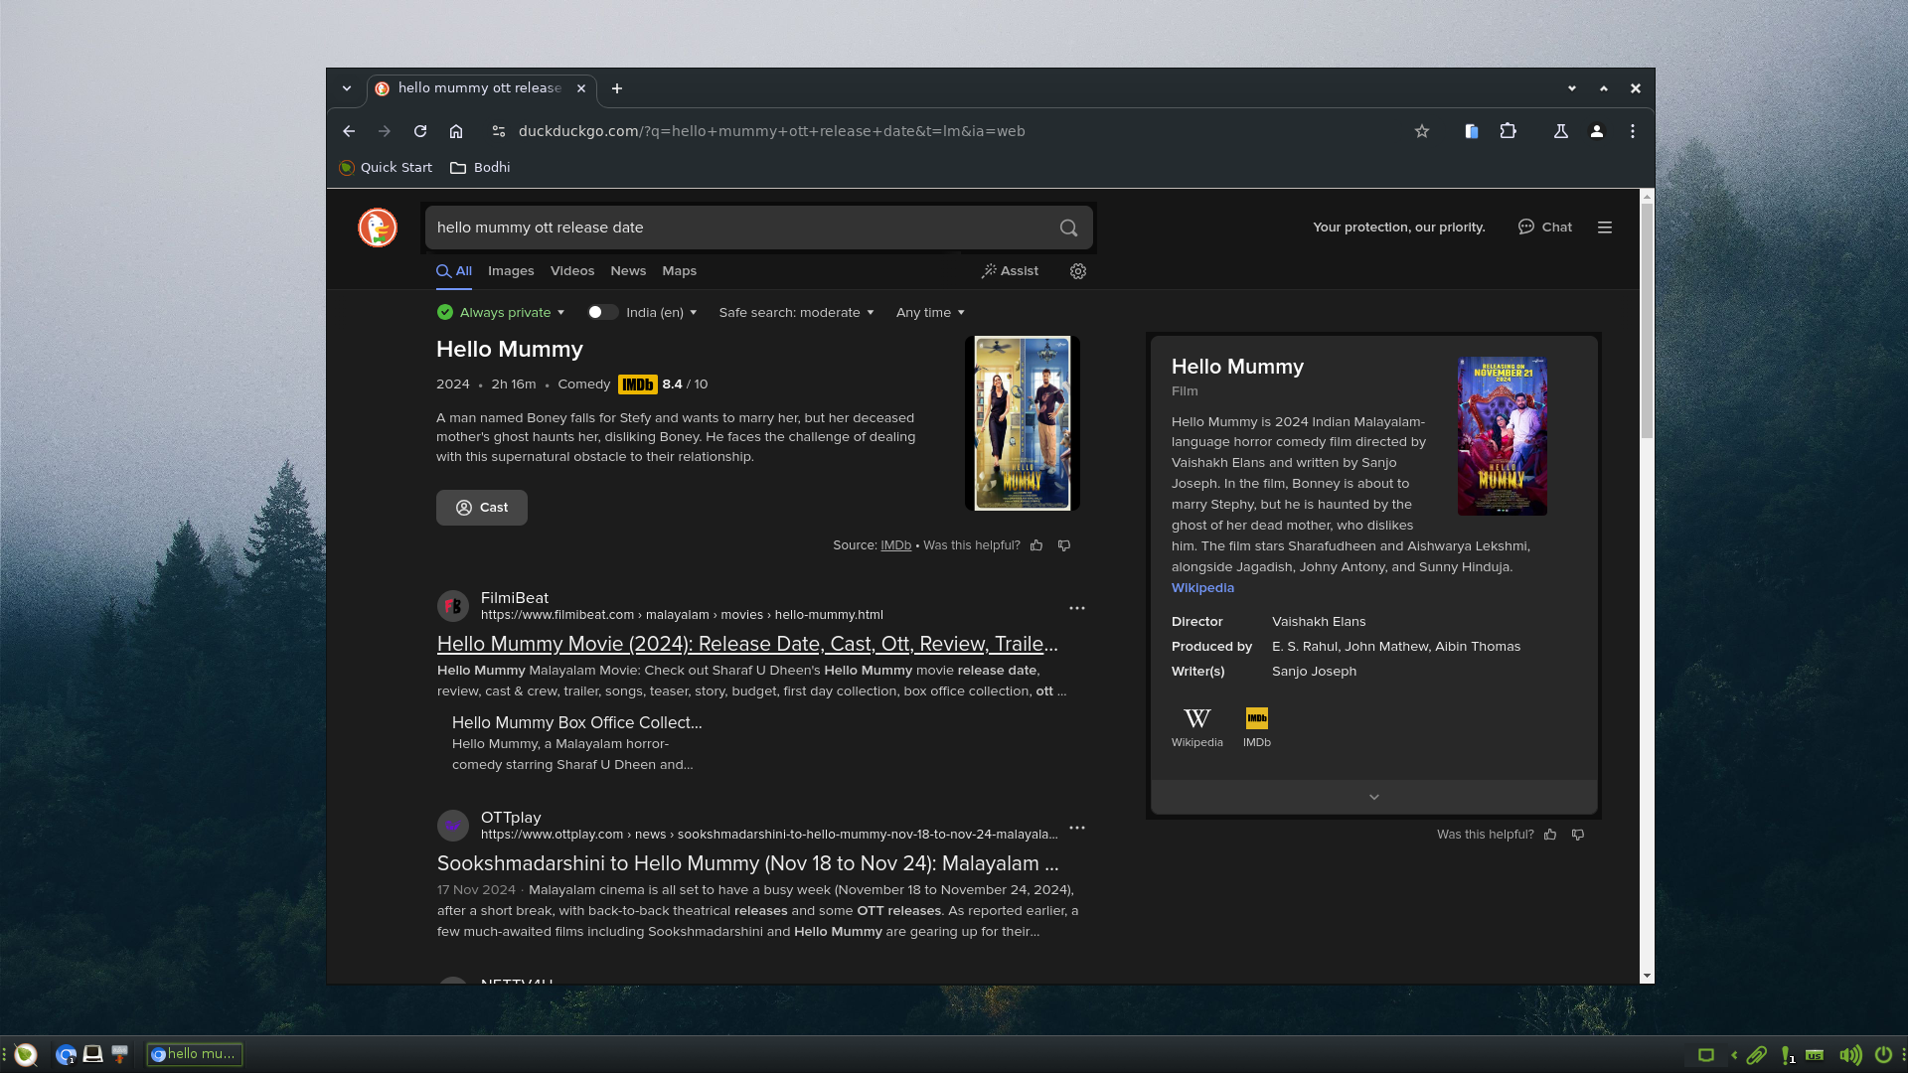Give thumbs up to the IMDb answer
1908x1073 pixels.
(x=1036, y=545)
